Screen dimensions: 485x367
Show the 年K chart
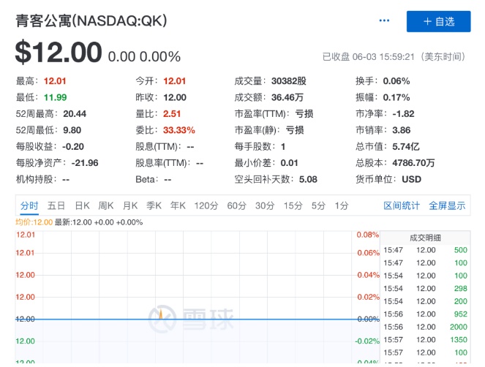178,205
